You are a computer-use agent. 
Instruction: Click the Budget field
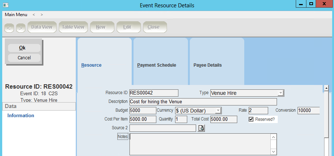143,111
